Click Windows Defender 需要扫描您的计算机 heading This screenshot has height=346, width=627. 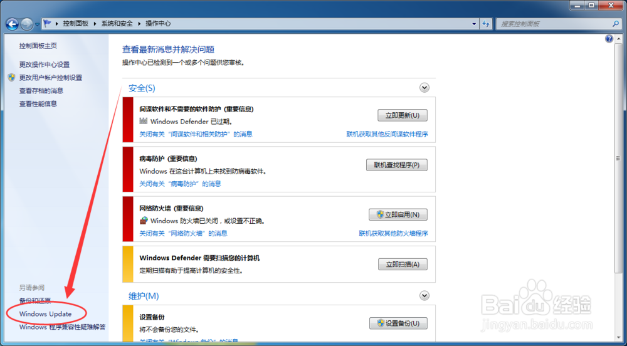coord(199,258)
